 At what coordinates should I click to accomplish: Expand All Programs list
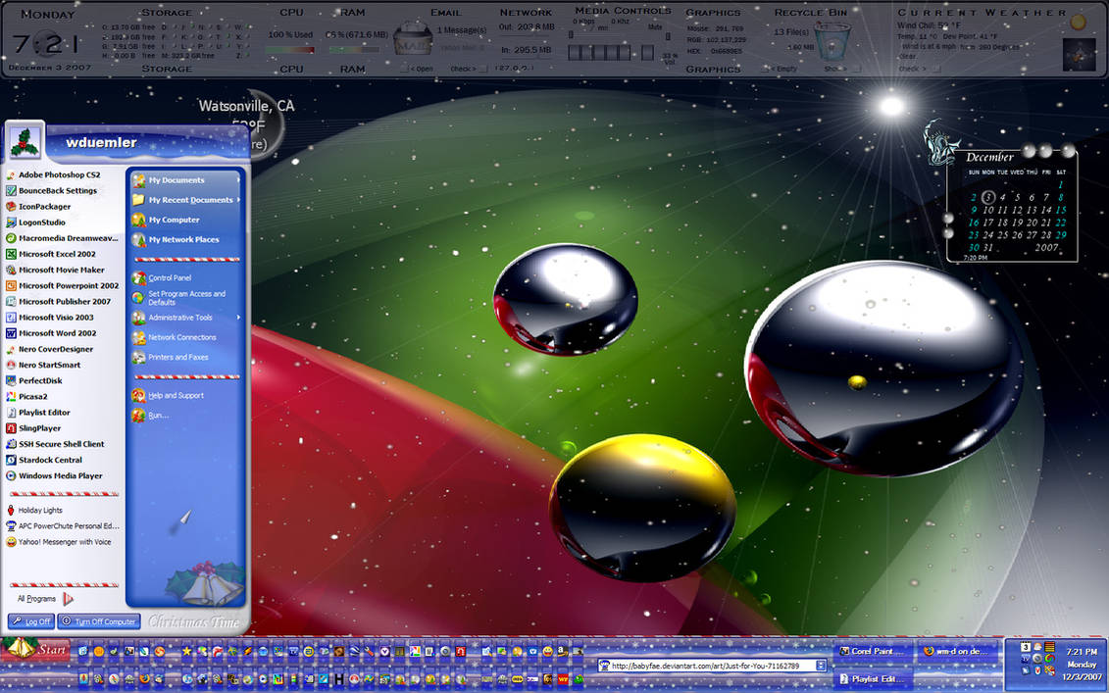pos(43,599)
